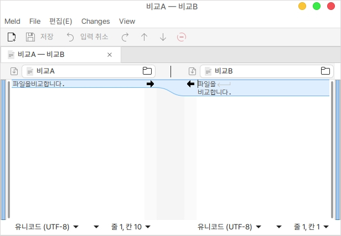Click the right pane vertical scrollbar
The height and width of the screenshot is (236, 341).
point(333,149)
